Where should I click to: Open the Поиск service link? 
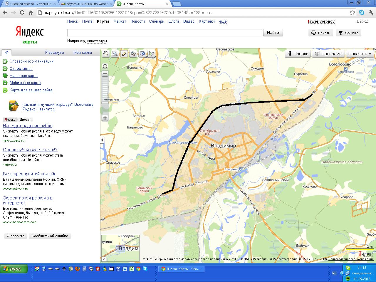point(73,21)
